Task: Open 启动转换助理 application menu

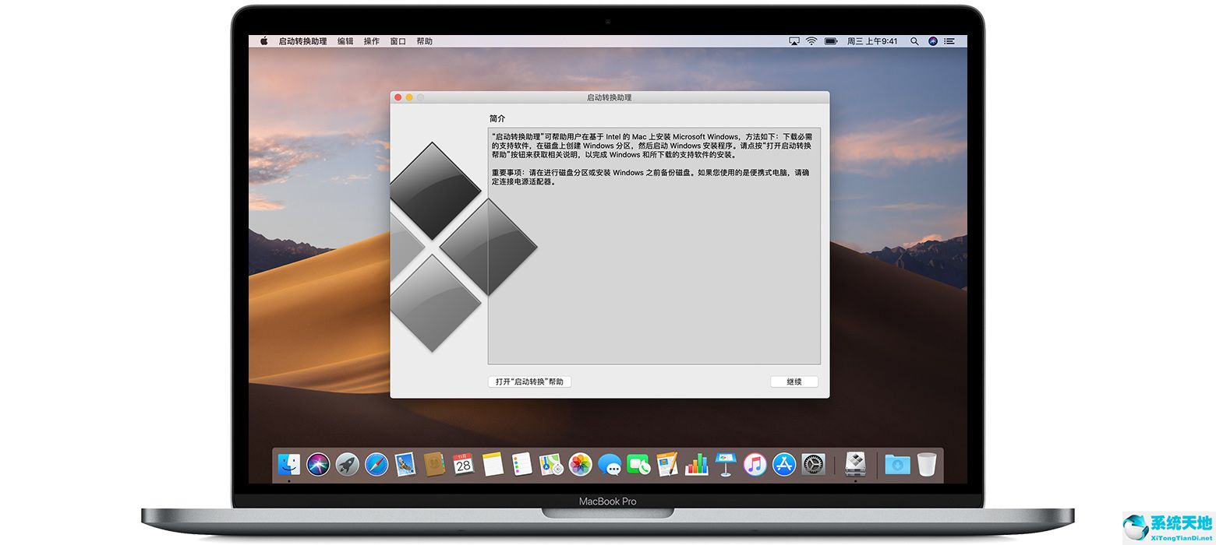Action: [302, 41]
